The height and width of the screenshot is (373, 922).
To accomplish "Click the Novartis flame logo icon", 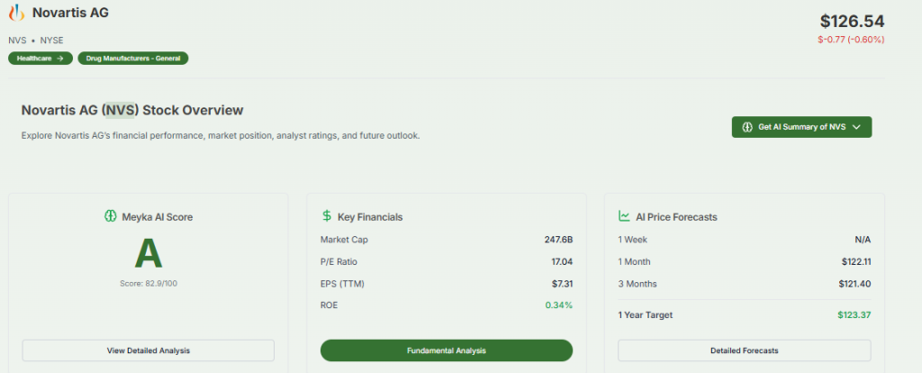I will (17, 15).
